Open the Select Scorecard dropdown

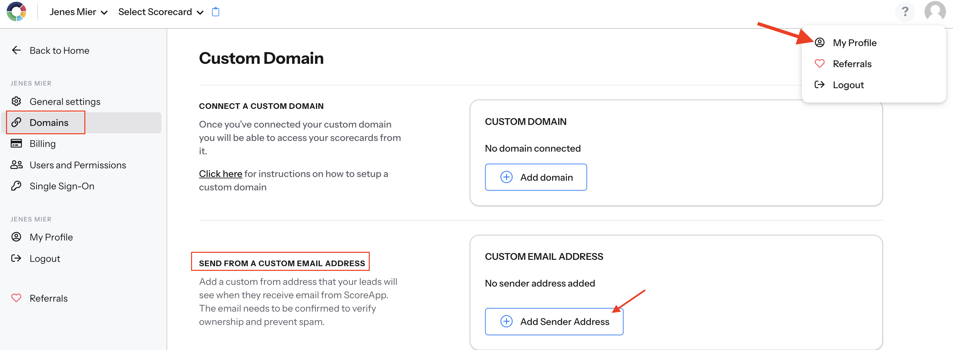pos(161,12)
